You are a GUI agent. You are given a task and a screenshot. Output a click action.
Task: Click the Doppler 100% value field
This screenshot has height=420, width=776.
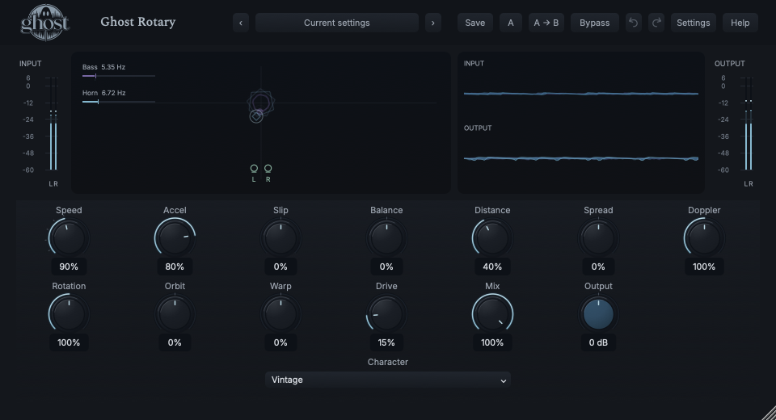tap(704, 267)
